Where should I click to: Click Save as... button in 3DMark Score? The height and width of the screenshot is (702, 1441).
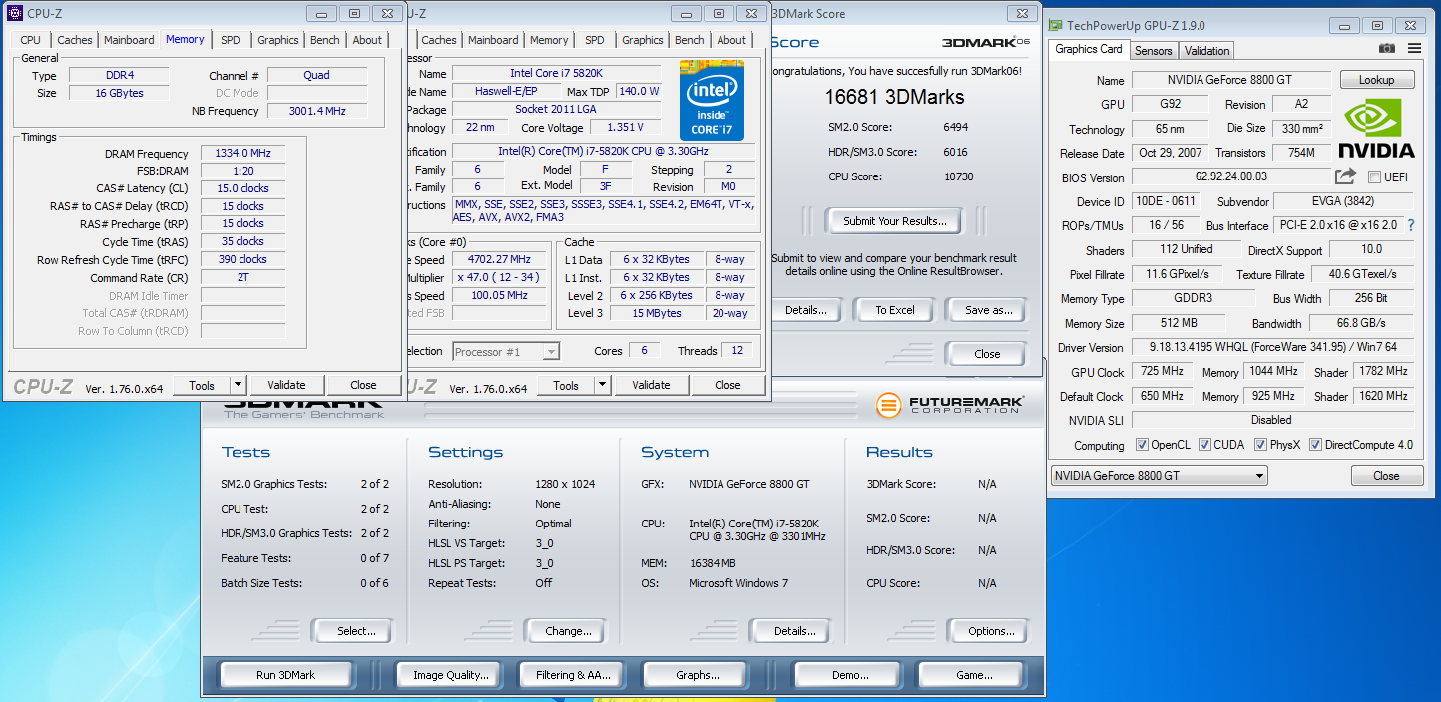[988, 310]
